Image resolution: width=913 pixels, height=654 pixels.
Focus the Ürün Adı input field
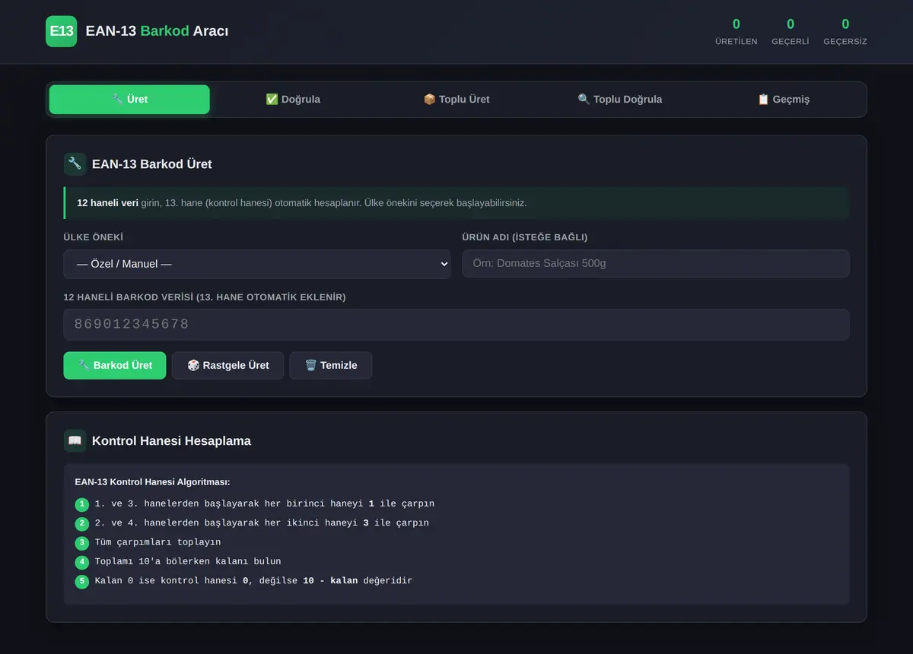656,264
